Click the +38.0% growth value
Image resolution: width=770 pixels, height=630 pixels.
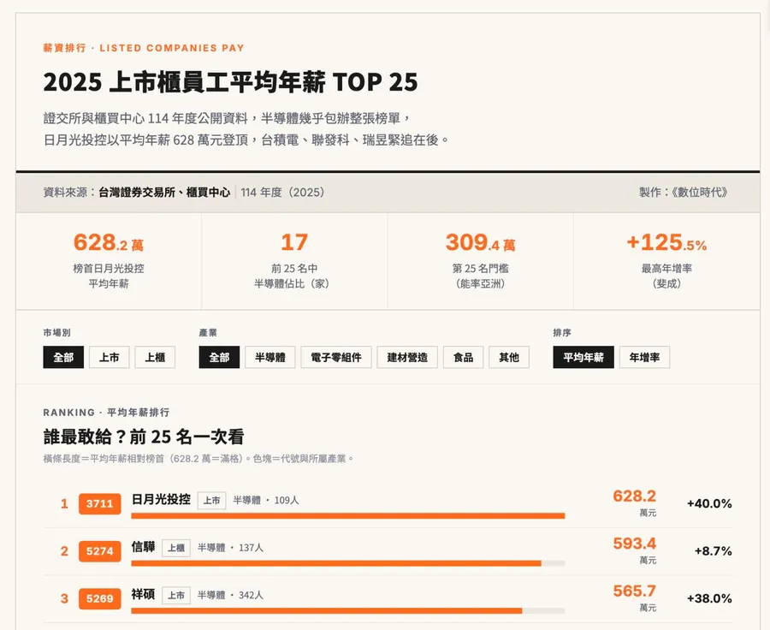pos(709,598)
